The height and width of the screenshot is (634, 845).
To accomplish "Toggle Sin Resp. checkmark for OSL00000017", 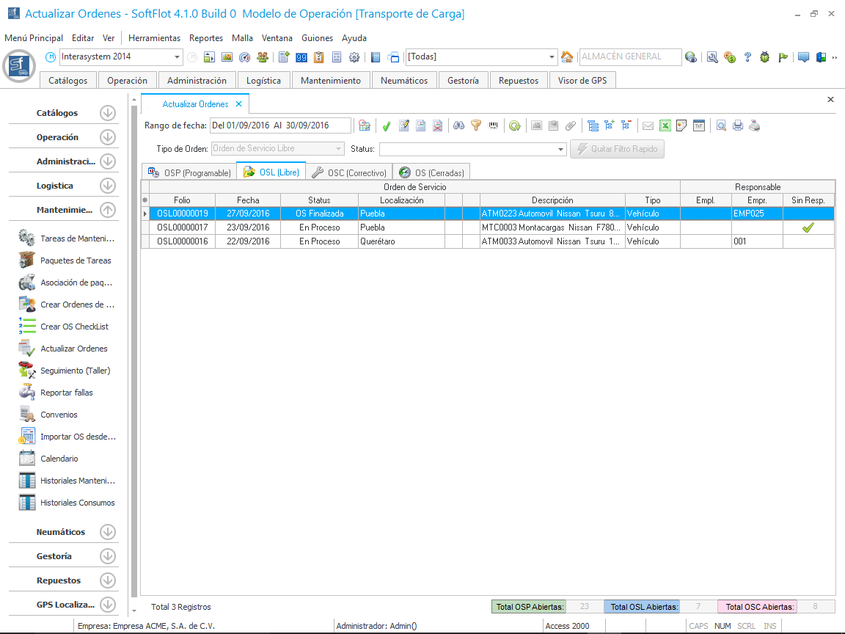I will (808, 227).
